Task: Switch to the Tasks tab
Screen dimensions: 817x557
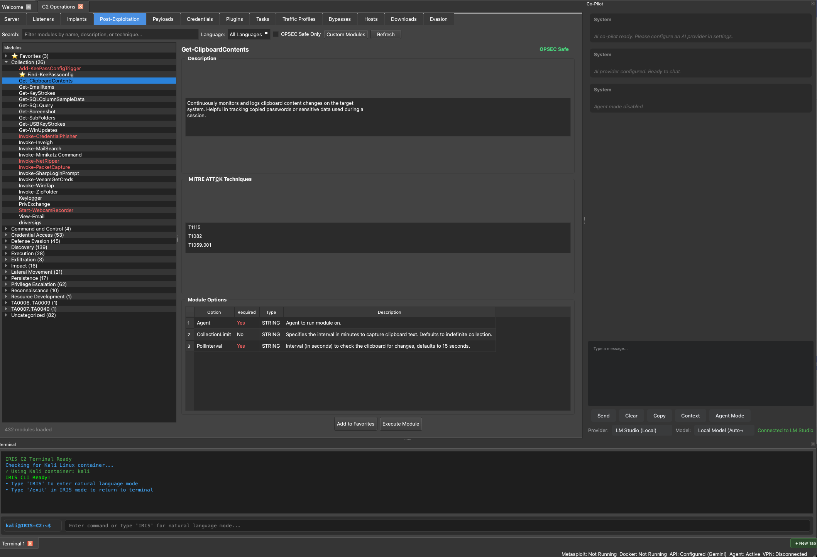Action: 263,19
